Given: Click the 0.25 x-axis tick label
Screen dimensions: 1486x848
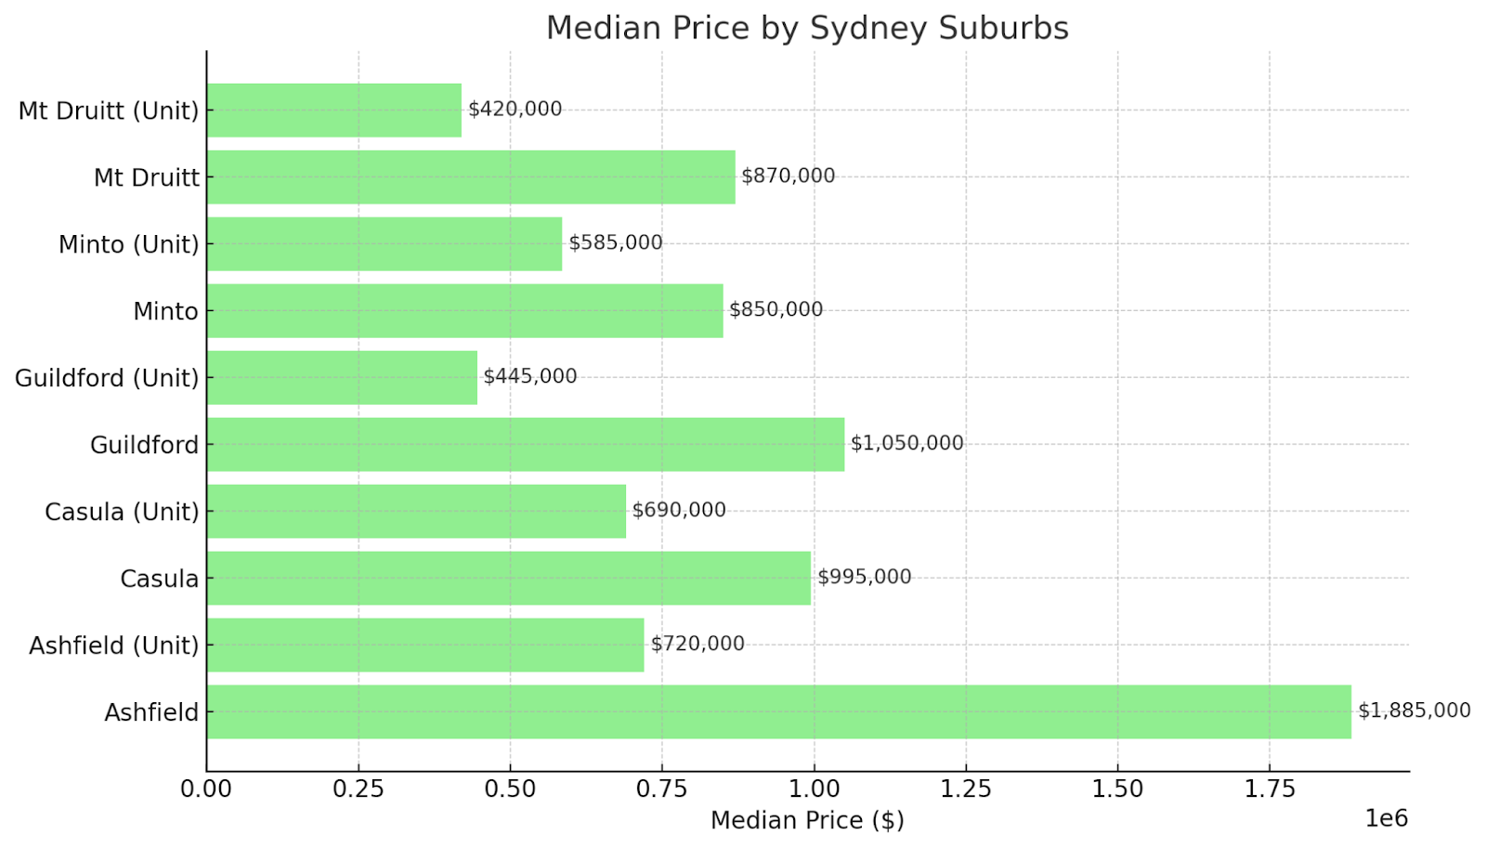Looking at the screenshot, I should 358,789.
